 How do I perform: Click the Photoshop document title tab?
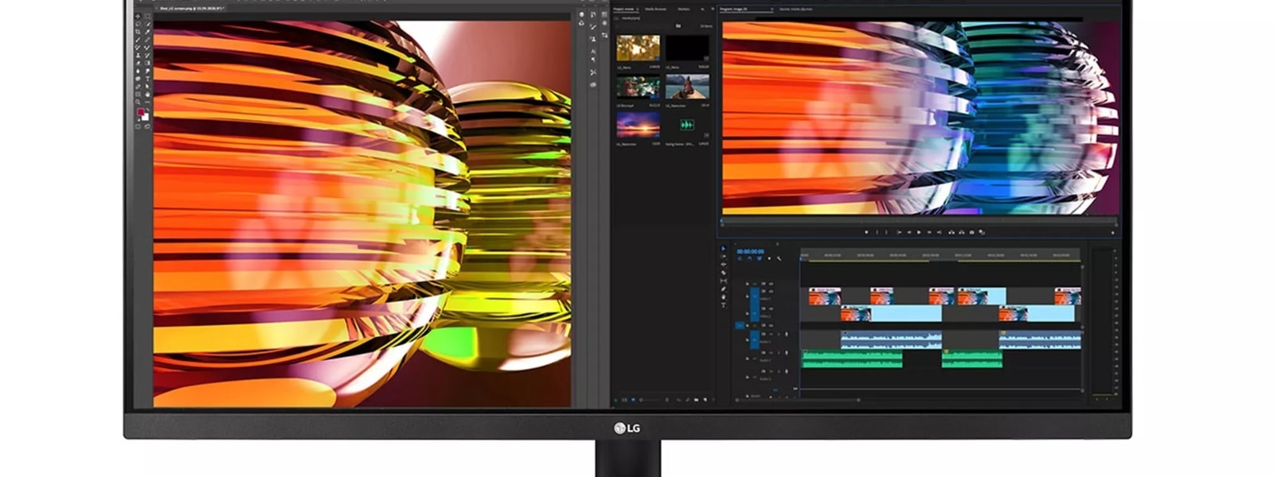click(191, 8)
